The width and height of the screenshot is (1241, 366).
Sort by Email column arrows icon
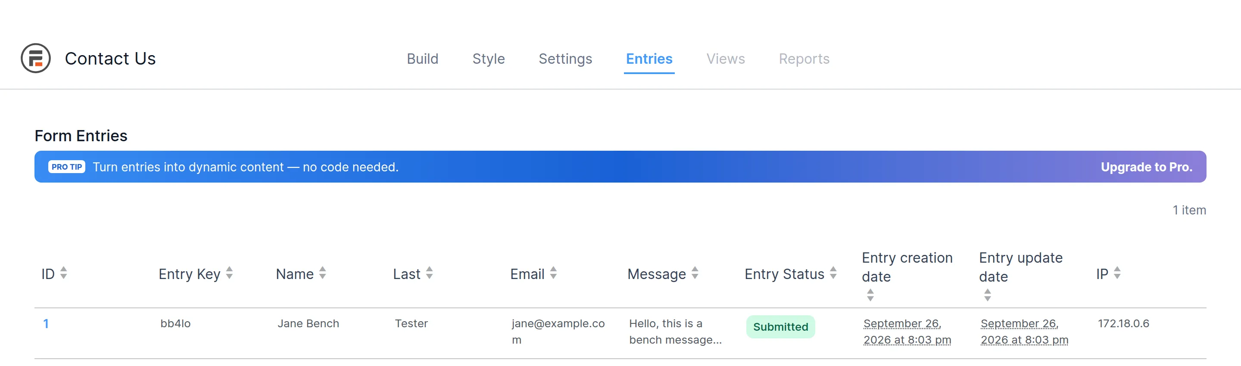click(554, 273)
